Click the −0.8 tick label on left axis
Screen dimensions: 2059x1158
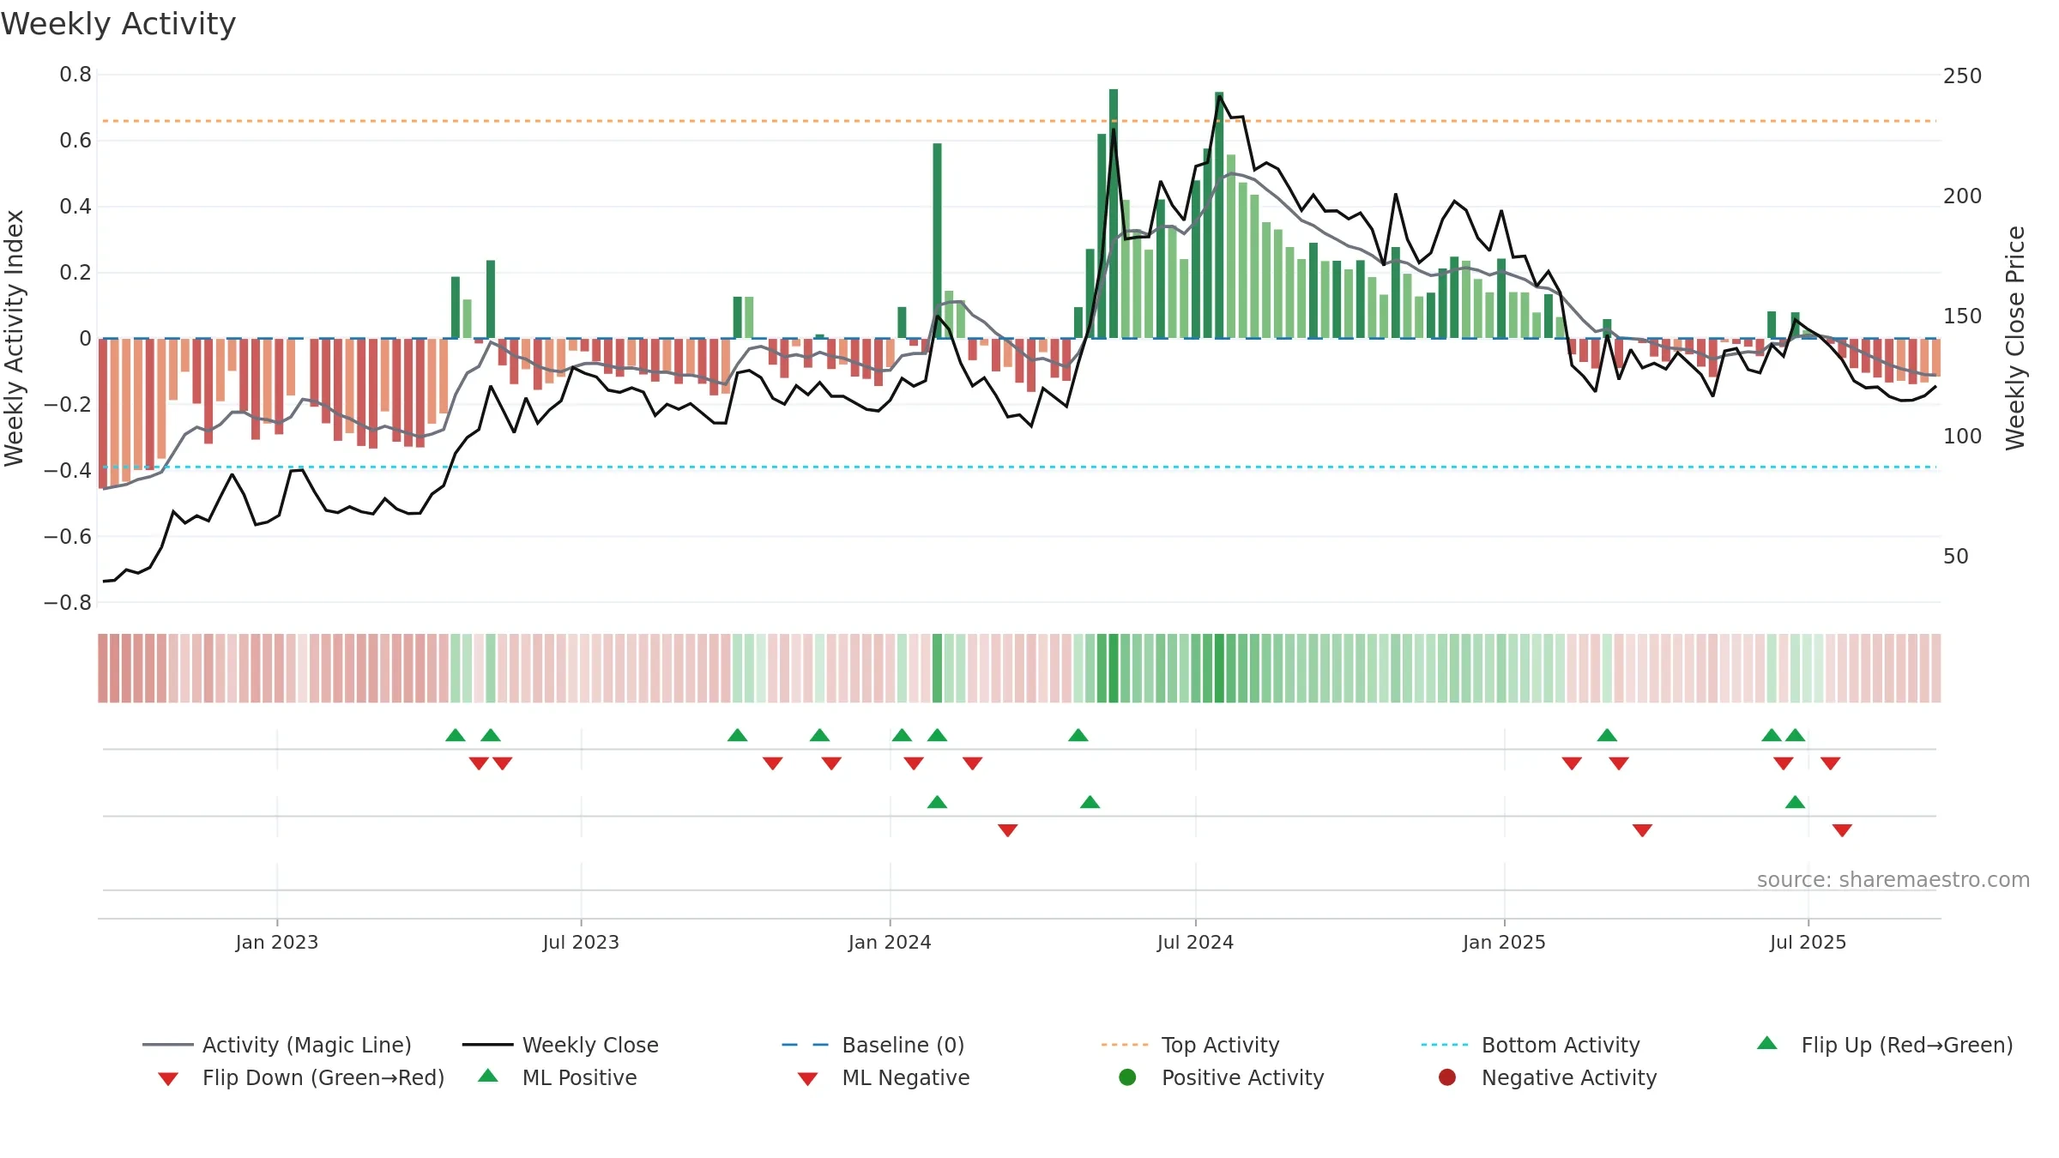coord(68,602)
